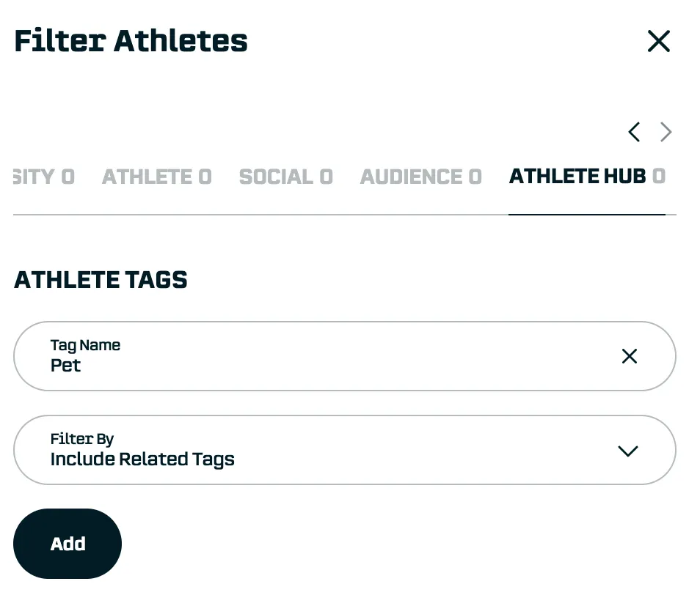700x606 pixels.
Task: Select the partially hidden SITY tab
Action: tap(43, 177)
